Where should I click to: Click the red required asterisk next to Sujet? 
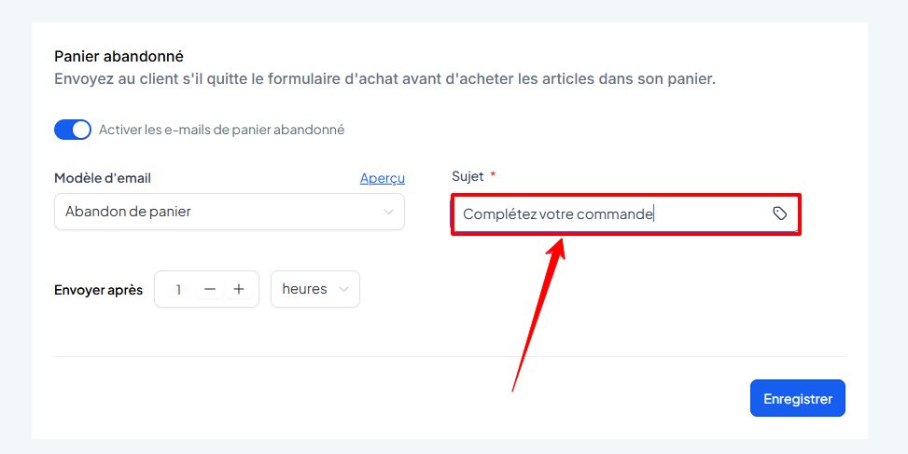[x=493, y=175]
